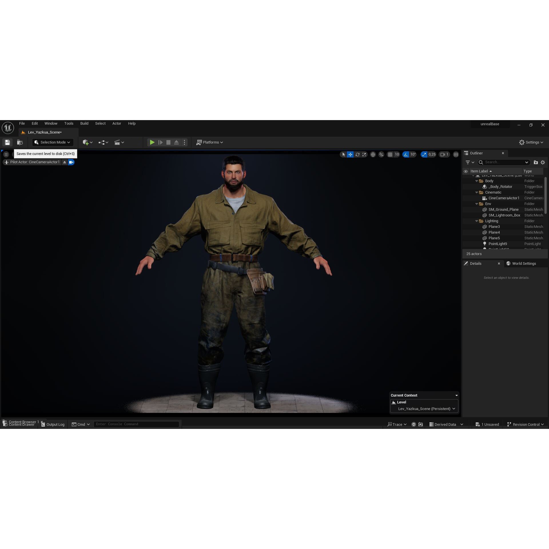Viewport: 549px width, 549px height.
Task: Open Revision Control menu
Action: click(x=525, y=425)
